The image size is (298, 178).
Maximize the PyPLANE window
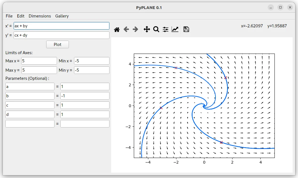[x=280, y=7]
